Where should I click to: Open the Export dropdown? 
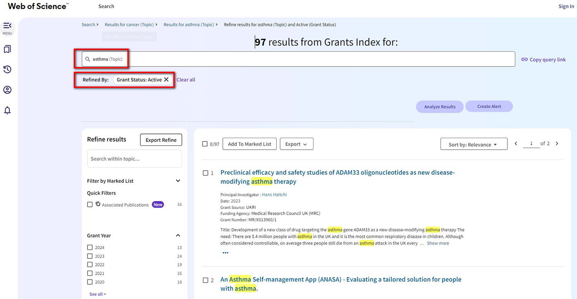pos(297,144)
